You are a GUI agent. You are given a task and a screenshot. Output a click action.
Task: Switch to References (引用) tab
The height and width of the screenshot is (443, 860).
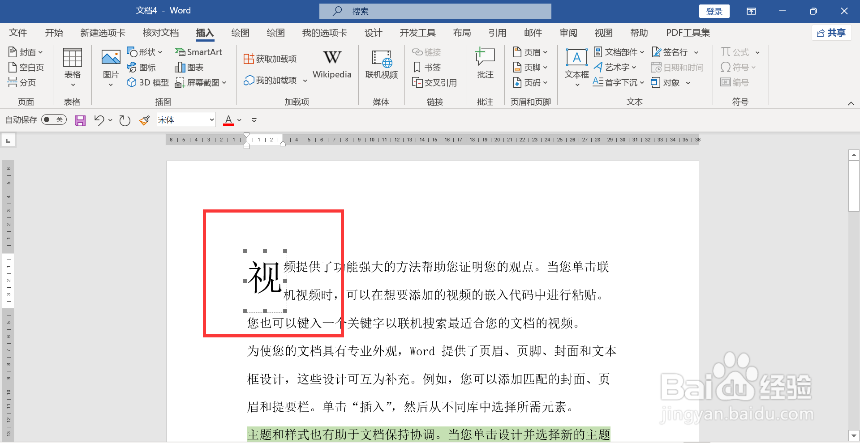(x=497, y=33)
